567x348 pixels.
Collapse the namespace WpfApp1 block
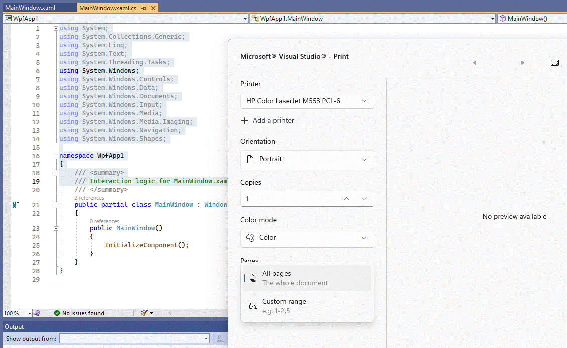pos(56,156)
